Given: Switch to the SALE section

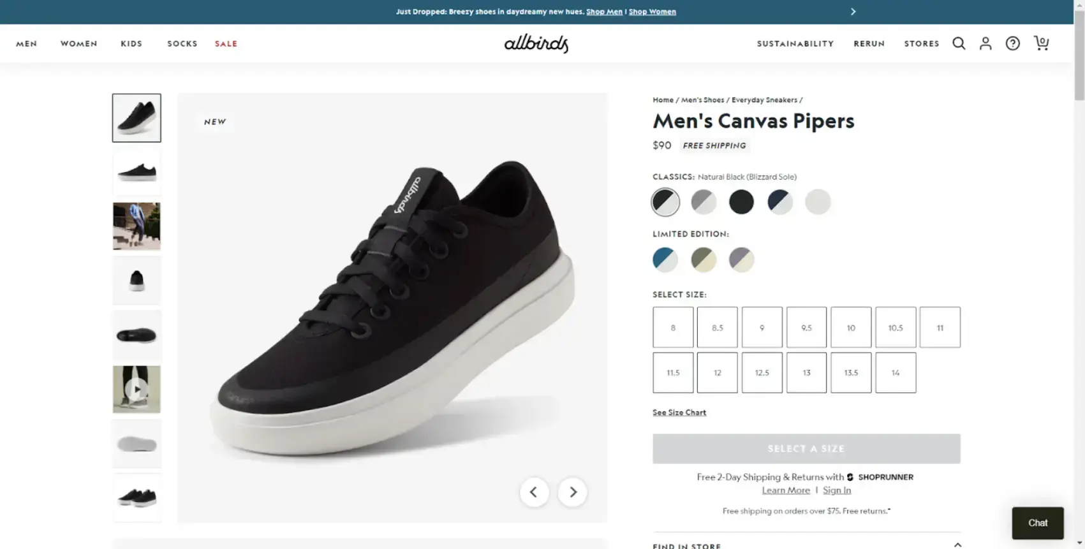Looking at the screenshot, I should 226,43.
